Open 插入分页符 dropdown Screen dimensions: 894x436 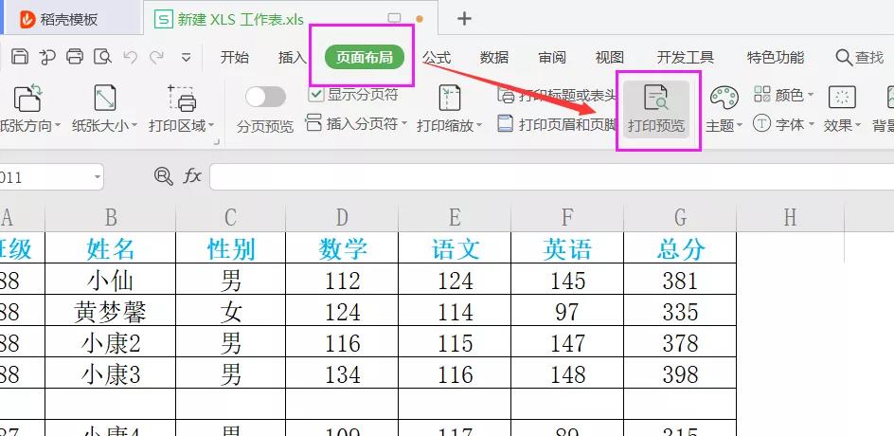pos(356,123)
